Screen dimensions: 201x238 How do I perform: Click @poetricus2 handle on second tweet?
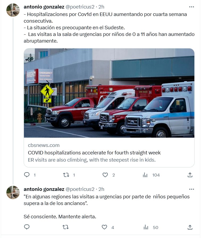pos(80,189)
